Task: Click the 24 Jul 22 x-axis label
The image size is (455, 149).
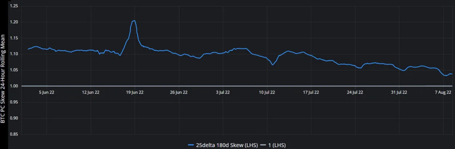Action: pos(355,92)
